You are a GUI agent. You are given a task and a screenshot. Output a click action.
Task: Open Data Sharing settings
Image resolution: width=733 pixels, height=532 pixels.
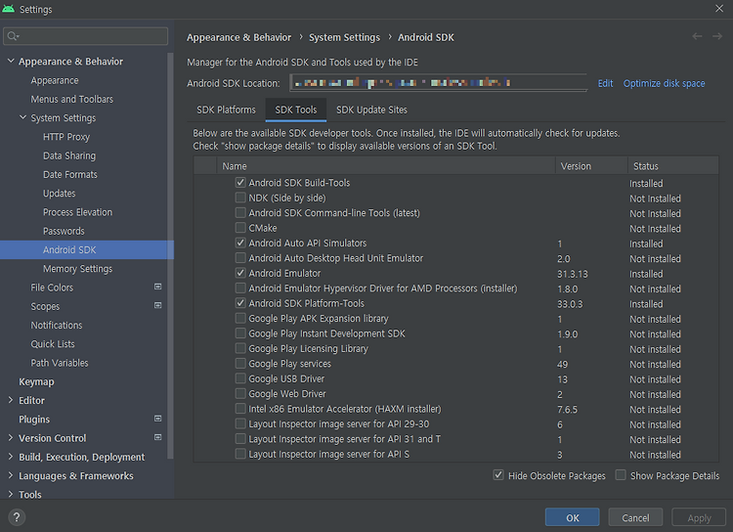pos(69,155)
